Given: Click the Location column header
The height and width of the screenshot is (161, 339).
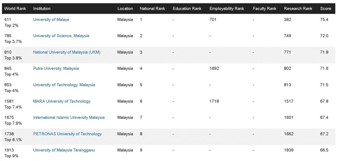Looking at the screenshot, I should point(125,8).
